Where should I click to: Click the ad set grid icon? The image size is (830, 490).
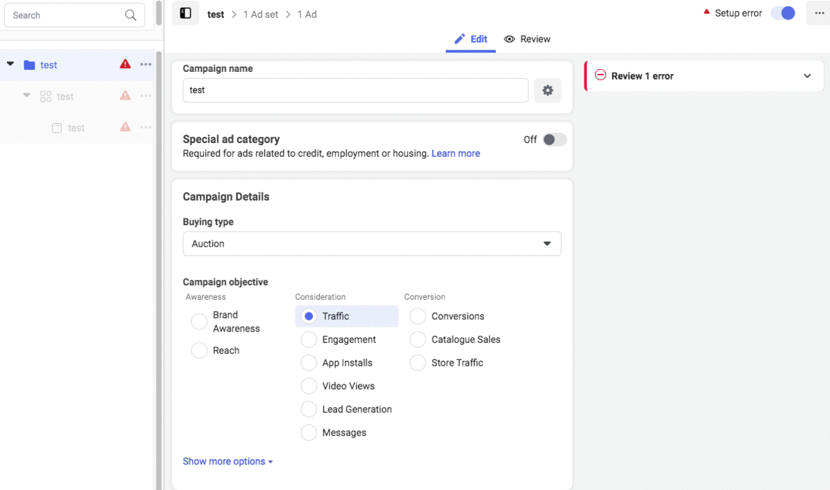46,97
